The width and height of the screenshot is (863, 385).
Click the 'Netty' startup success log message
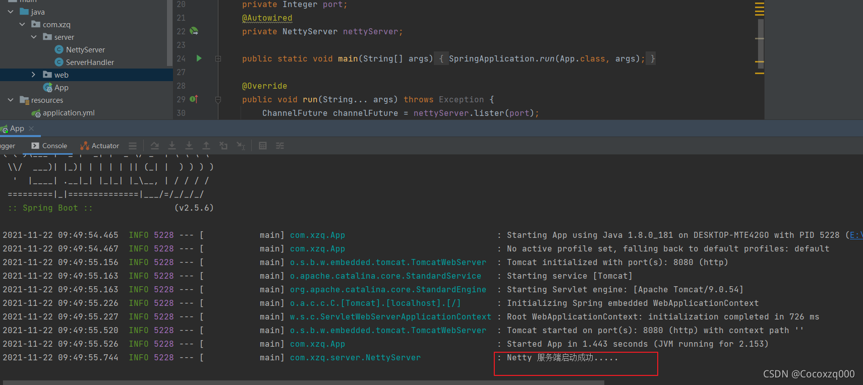tap(562, 357)
